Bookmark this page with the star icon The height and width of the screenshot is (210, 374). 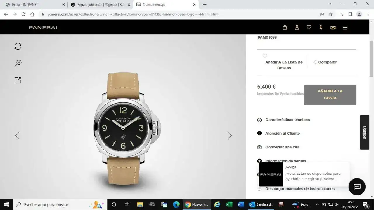(x=331, y=14)
